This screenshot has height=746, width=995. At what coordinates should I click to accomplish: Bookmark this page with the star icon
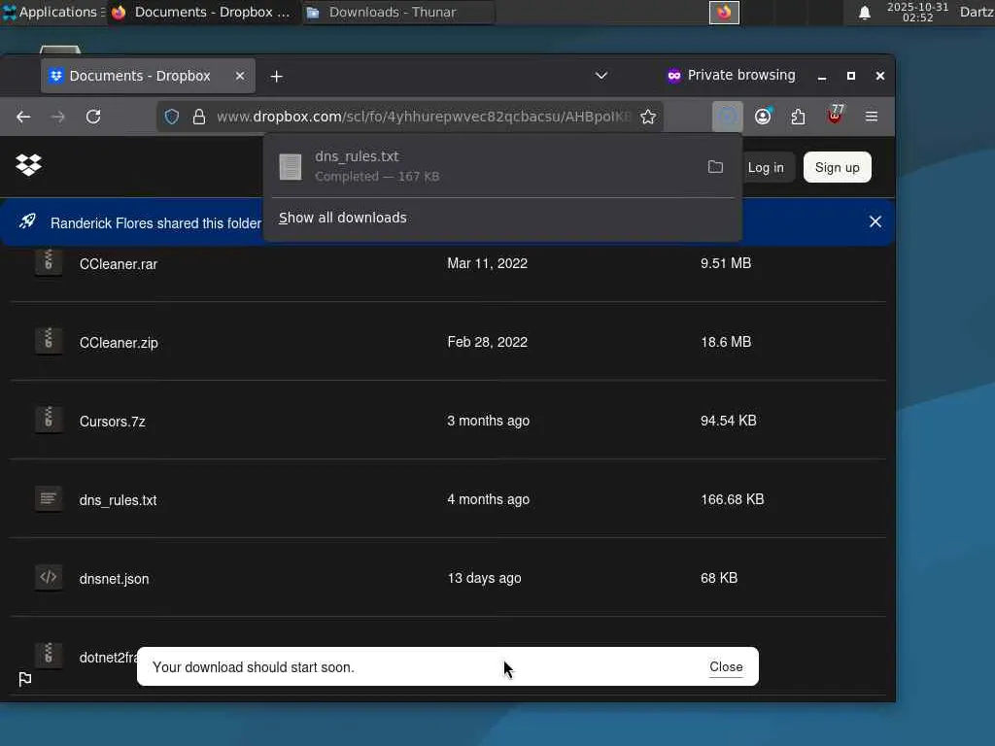click(x=648, y=117)
